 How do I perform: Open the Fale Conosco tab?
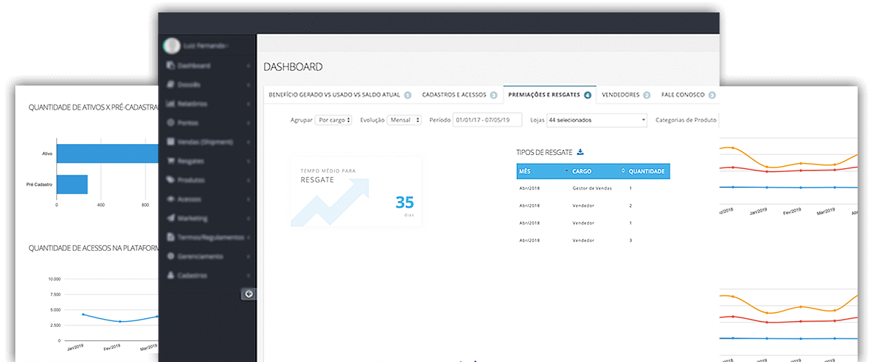pos(683,95)
